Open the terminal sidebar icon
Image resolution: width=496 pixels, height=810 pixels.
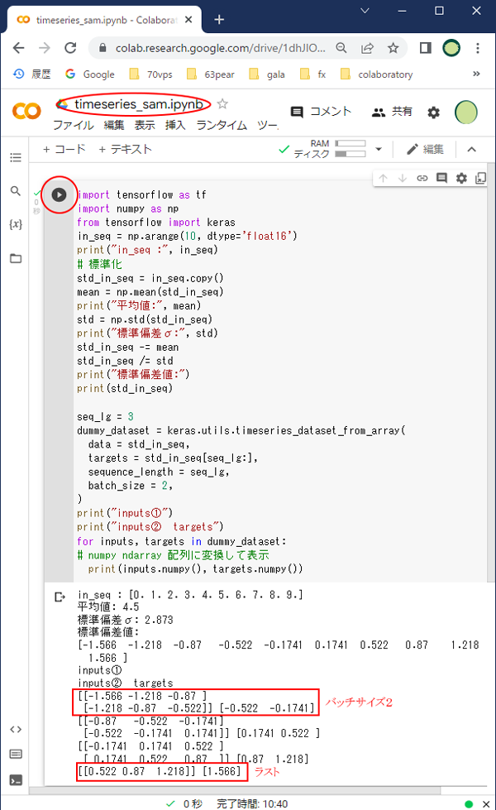tap(16, 780)
